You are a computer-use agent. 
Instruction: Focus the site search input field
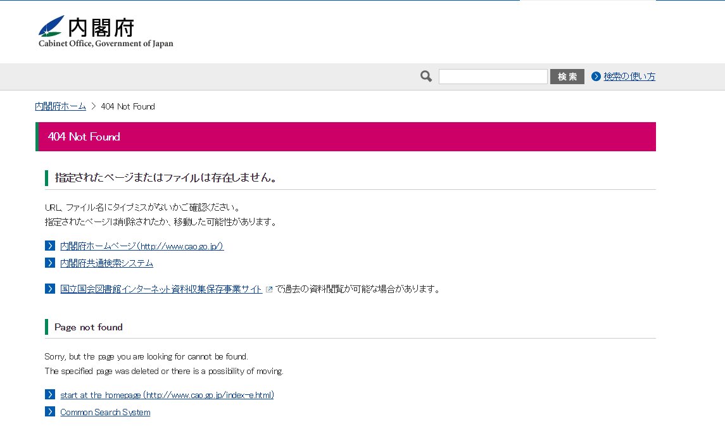coord(493,76)
